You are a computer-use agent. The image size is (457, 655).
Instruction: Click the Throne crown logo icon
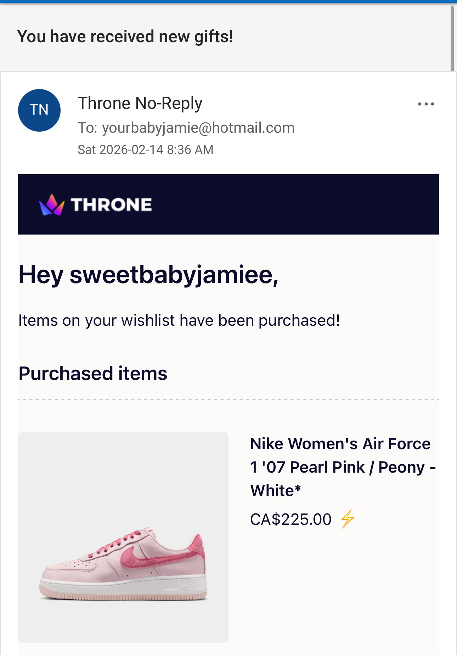click(52, 205)
